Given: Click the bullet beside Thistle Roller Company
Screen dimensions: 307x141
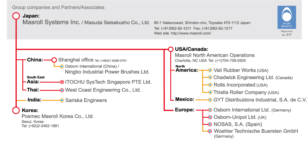Looking at the screenshot, I should (x=210, y=92).
